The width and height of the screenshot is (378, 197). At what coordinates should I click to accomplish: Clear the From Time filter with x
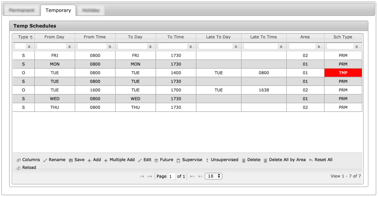click(110, 47)
